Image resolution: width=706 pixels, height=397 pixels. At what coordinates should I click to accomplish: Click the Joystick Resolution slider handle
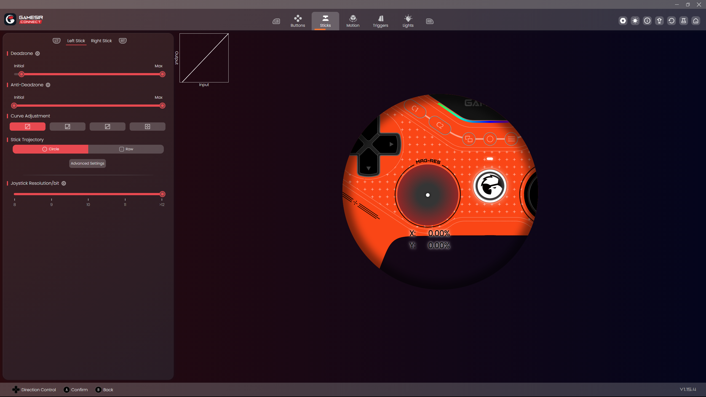point(162,194)
